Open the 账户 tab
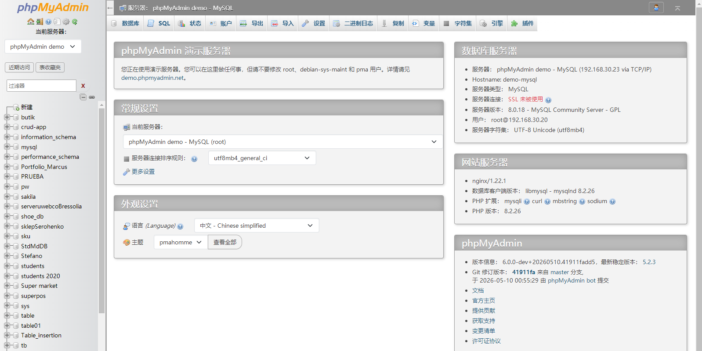 pos(221,23)
